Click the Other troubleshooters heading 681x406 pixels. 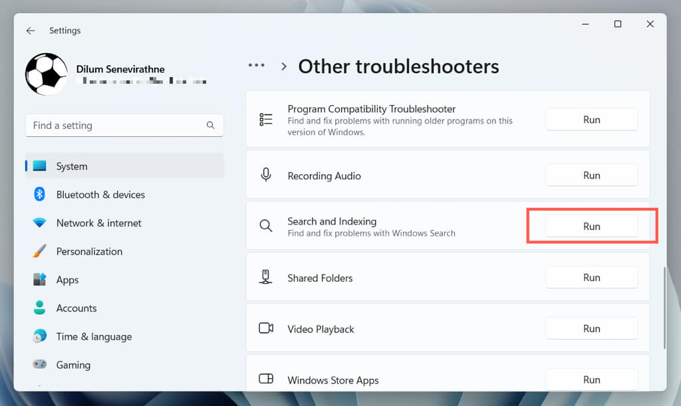click(x=398, y=66)
